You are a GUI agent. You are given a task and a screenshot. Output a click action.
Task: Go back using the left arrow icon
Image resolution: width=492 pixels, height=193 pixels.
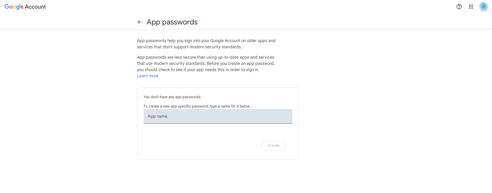pyautogui.click(x=139, y=22)
